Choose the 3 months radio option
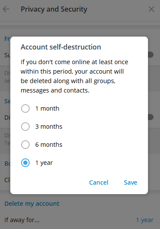This screenshot has width=160, height=229. [25, 127]
